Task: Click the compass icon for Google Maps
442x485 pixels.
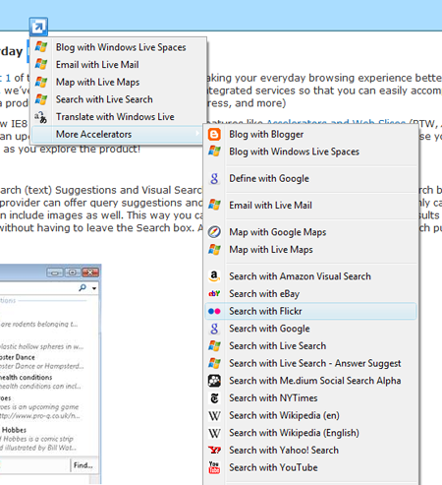Action: click(214, 232)
